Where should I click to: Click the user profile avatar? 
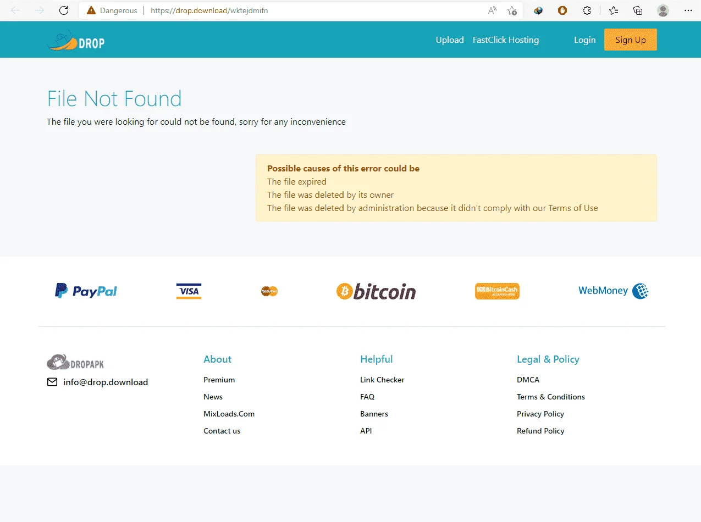[663, 10]
